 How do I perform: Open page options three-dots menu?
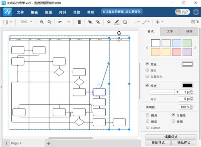6,143
